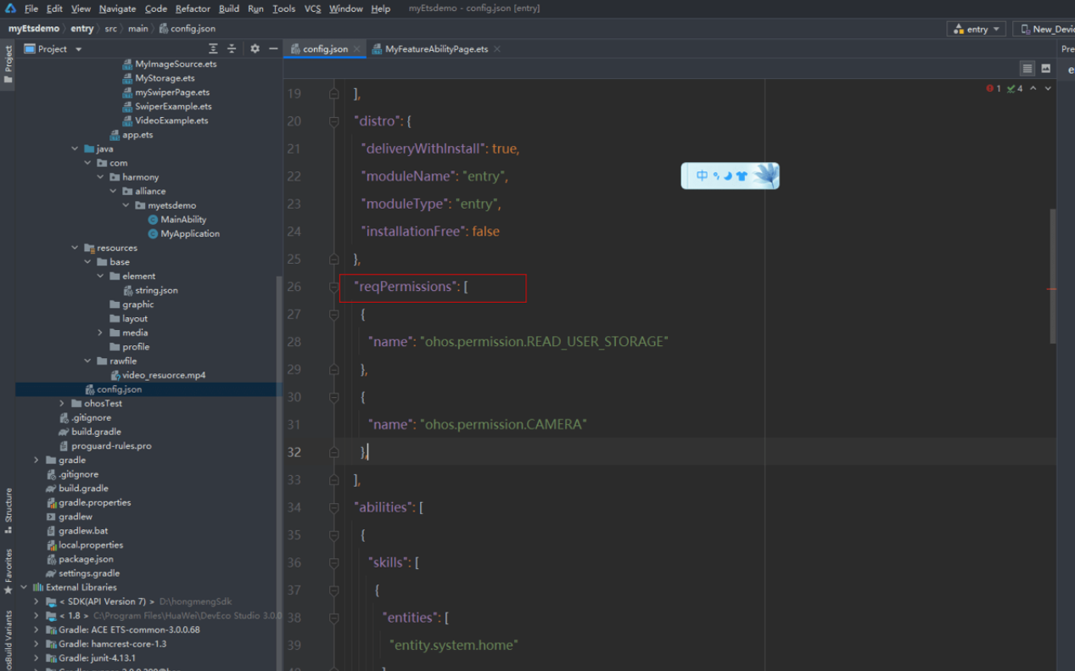This screenshot has width=1075, height=671.
Task: Click the Project panel settings gear icon
Action: tap(255, 49)
